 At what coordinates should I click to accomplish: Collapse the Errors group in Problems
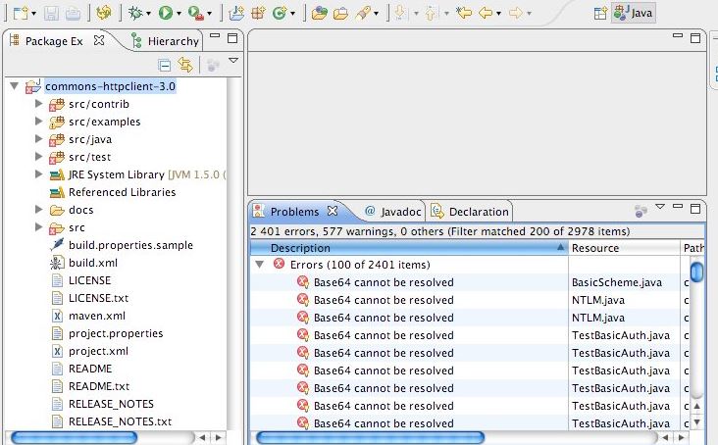pos(260,265)
